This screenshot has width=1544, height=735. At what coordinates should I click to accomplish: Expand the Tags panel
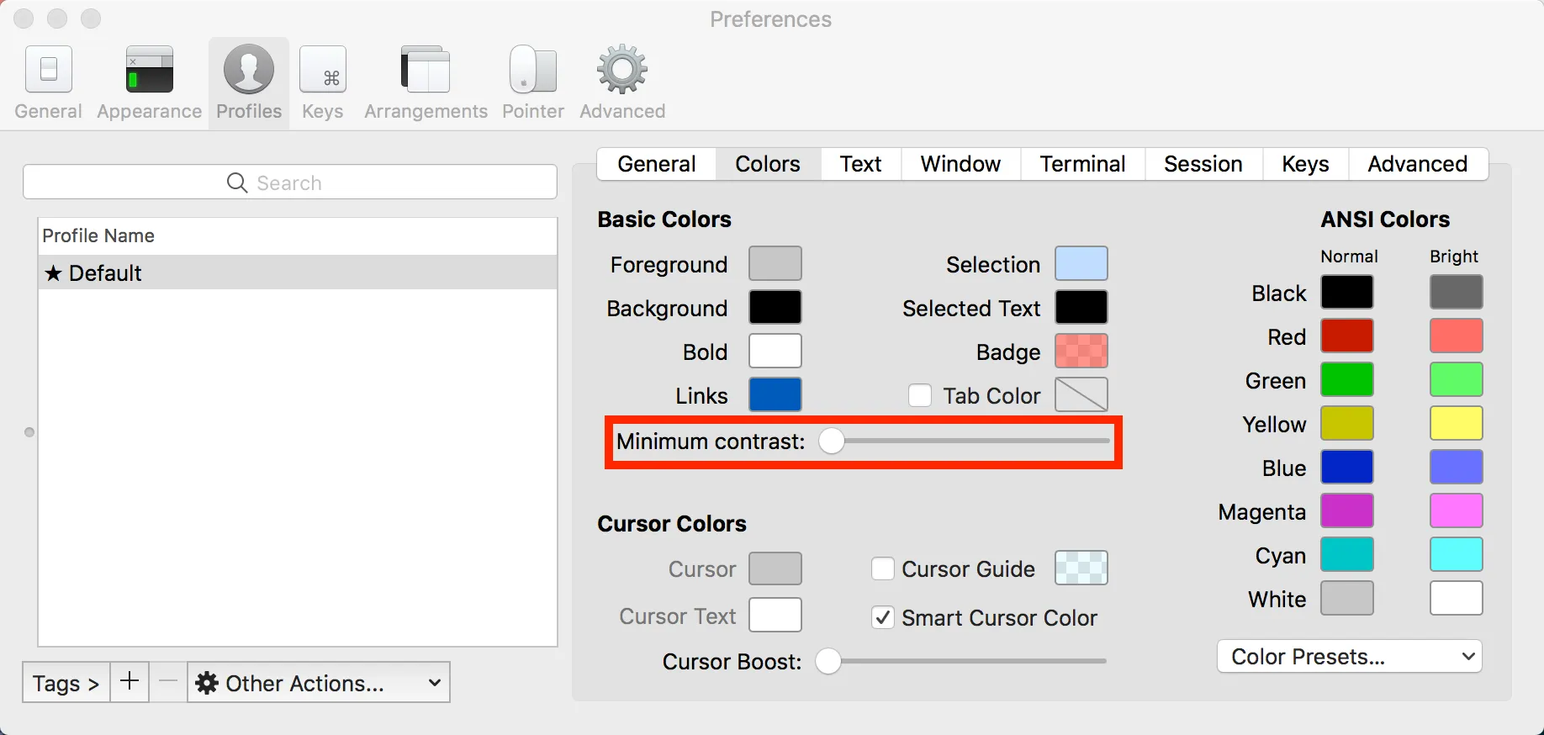66,683
